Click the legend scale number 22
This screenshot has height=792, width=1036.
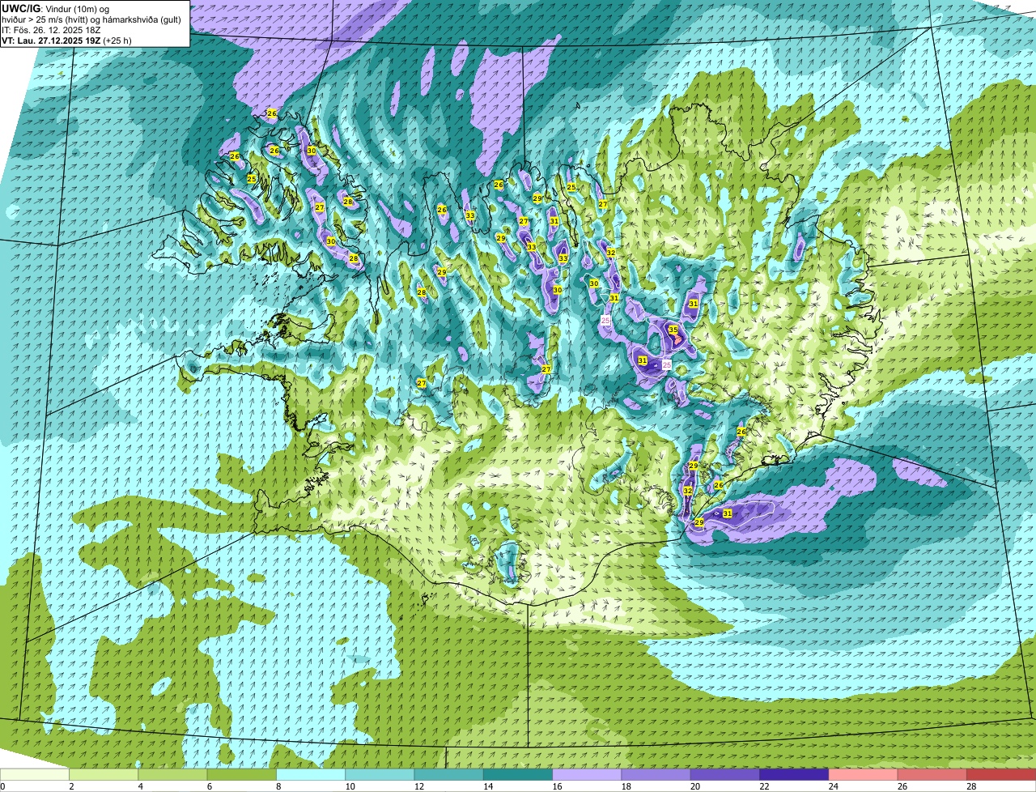pyautogui.click(x=764, y=786)
